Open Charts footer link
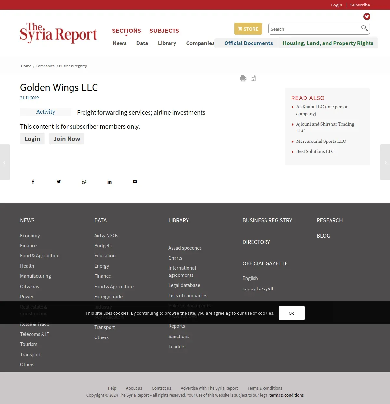The image size is (390, 404). point(175,258)
